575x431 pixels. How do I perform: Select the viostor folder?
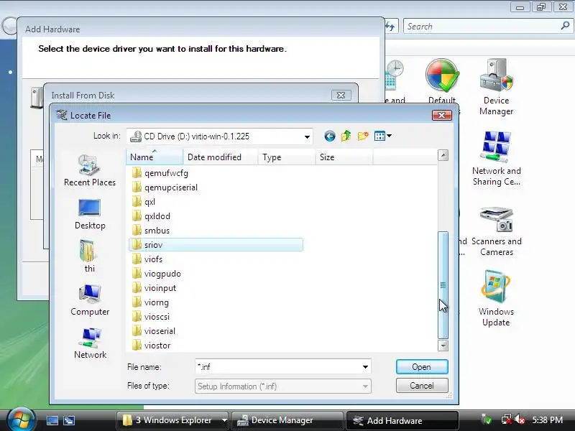(151, 346)
